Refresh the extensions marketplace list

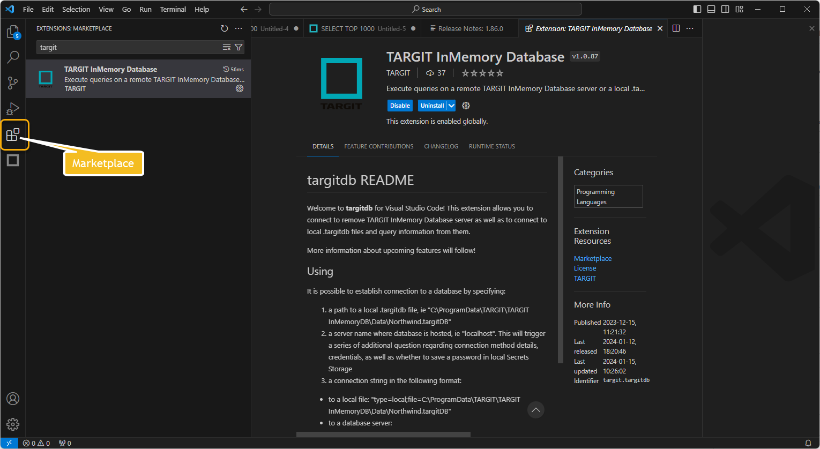pyautogui.click(x=225, y=28)
